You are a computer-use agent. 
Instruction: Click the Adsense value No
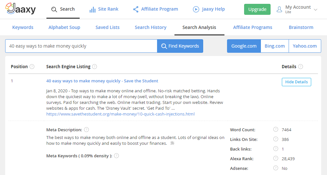pyautogui.click(x=284, y=168)
